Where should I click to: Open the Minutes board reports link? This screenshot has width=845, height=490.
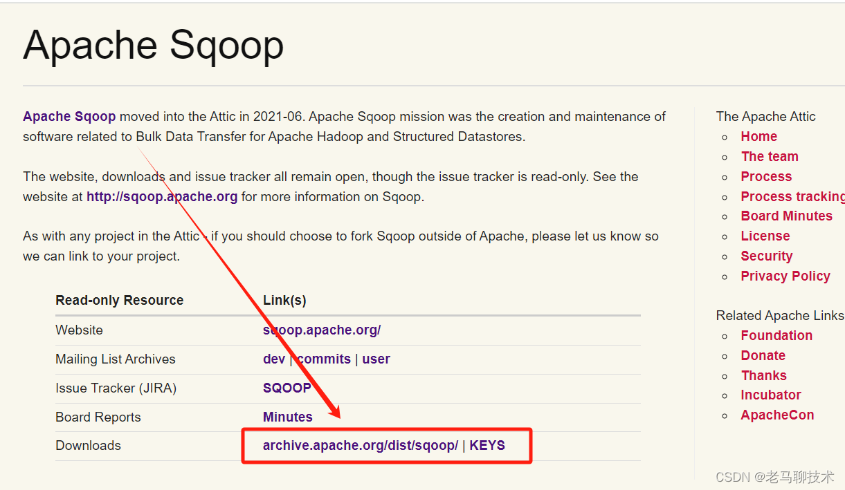click(288, 417)
